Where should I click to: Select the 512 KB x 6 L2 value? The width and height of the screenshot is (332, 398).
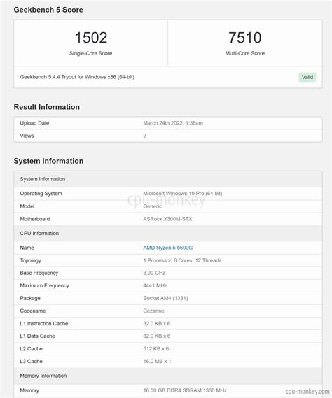[155, 349]
